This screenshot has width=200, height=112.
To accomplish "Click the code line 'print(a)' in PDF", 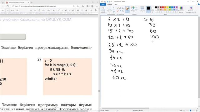I will (51, 78).
